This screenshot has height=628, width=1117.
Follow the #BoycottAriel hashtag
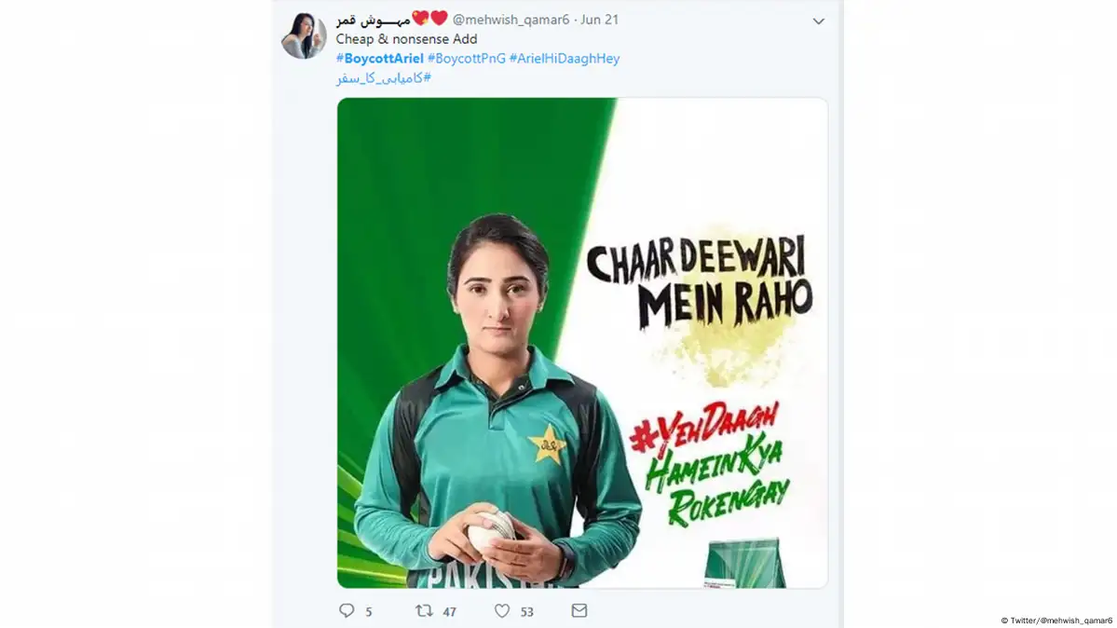[380, 59]
